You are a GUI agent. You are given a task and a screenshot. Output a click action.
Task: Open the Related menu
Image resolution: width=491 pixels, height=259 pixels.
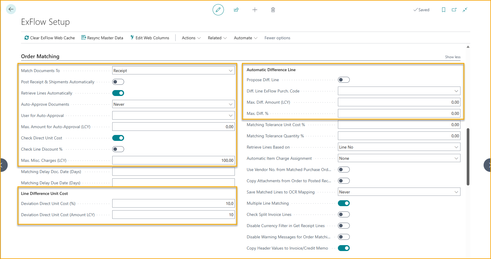click(217, 38)
